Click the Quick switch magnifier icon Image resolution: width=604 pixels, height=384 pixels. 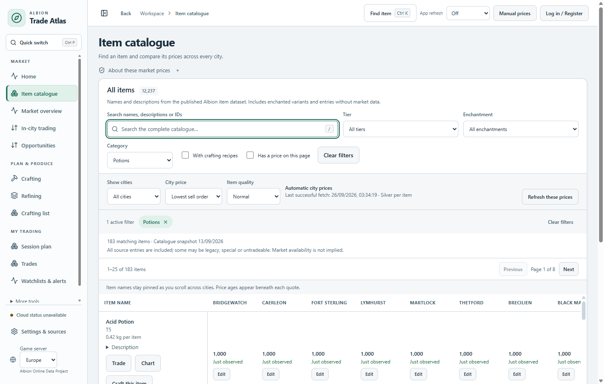point(14,42)
